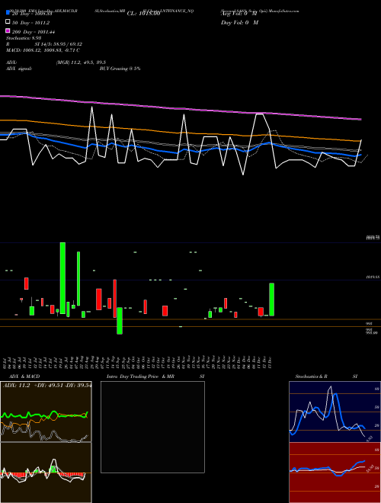
Task: Click the Stochastics: 8.93 readout
Action: click(24, 38)
